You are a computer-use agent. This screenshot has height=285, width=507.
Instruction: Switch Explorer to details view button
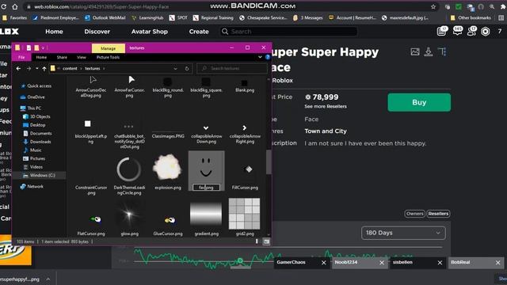(x=257, y=241)
